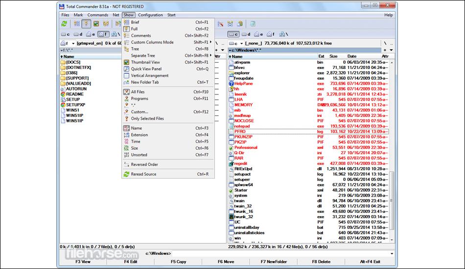Image resolution: width=465 pixels, height=269 pixels.
Task: Click left panel root directory backslash button
Action: pyautogui.click(x=217, y=43)
